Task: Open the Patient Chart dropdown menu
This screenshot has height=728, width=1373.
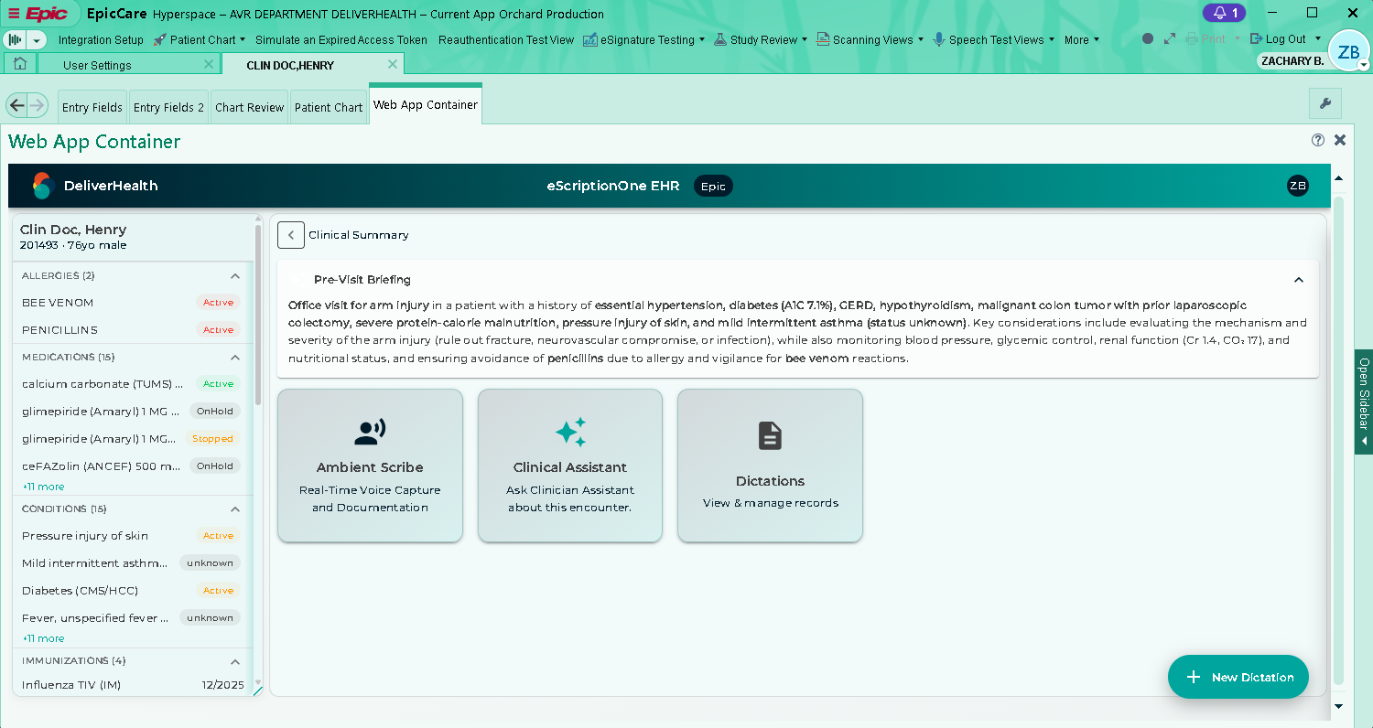Action: coord(199,39)
